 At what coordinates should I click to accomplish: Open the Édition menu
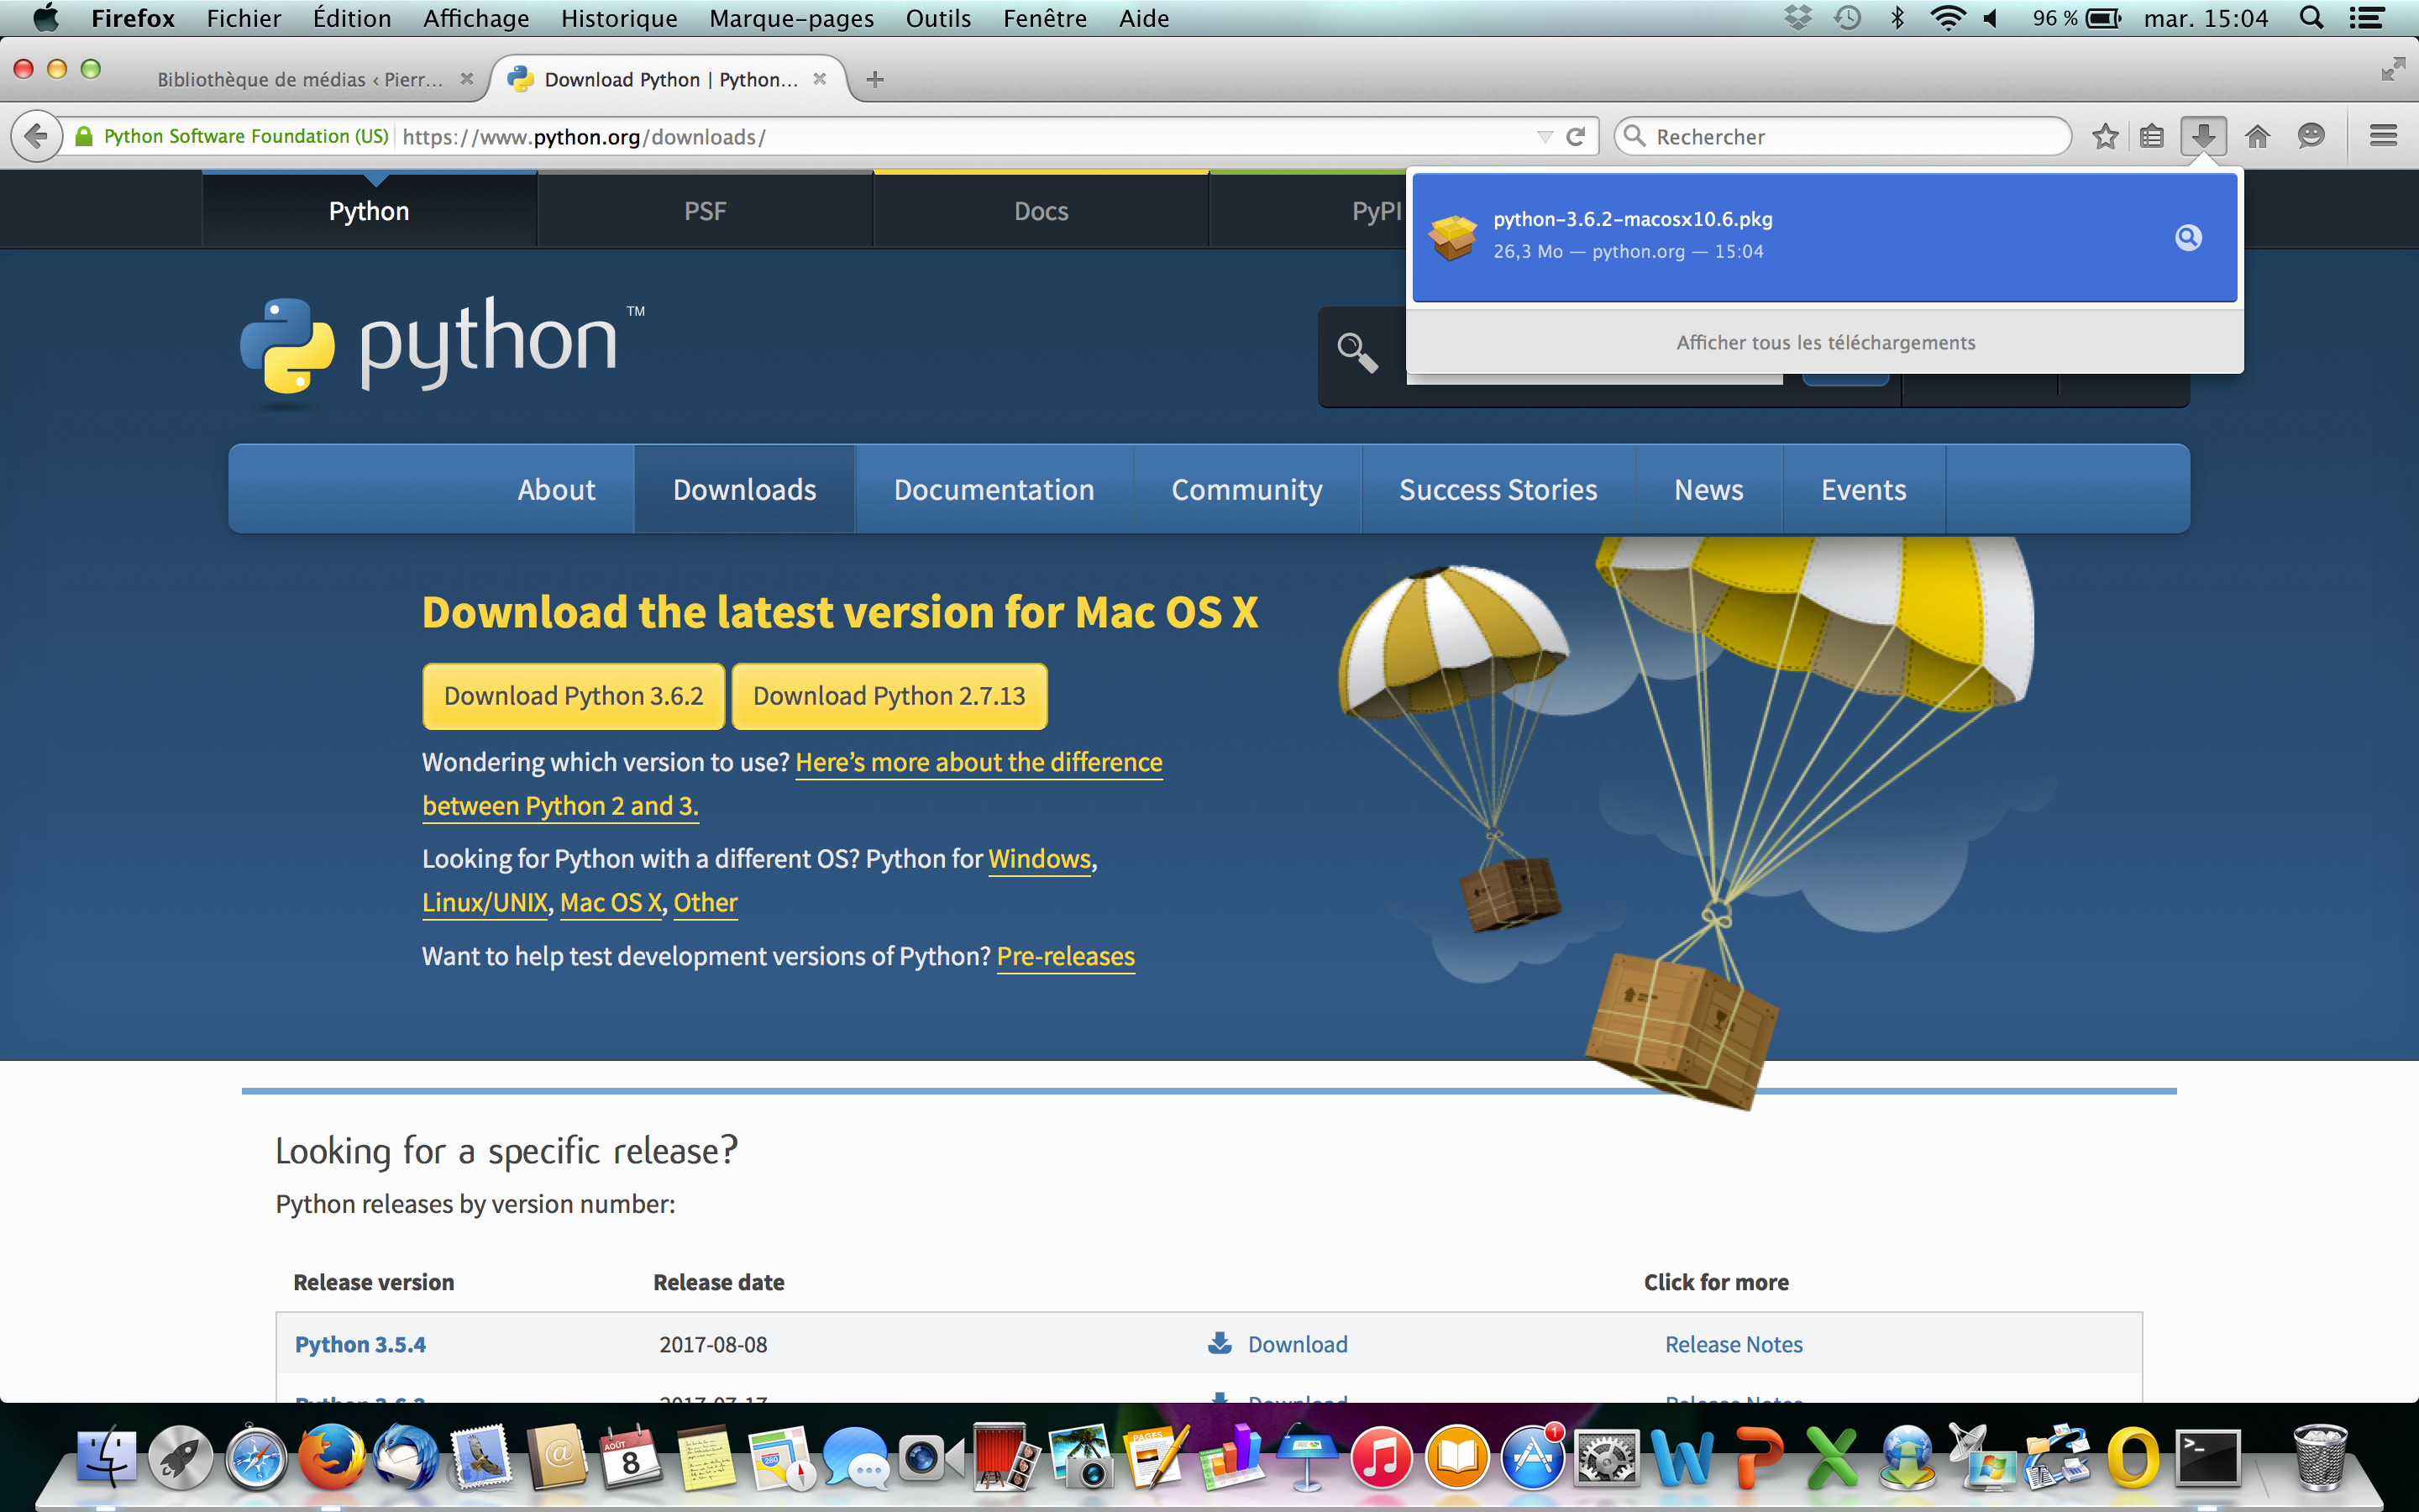352,18
